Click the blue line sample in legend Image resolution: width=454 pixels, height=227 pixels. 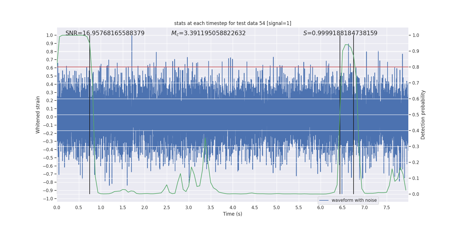(x=324, y=200)
